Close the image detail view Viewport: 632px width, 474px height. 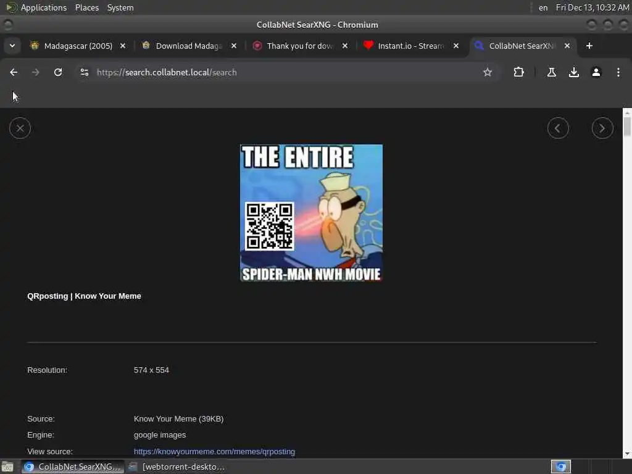point(20,128)
